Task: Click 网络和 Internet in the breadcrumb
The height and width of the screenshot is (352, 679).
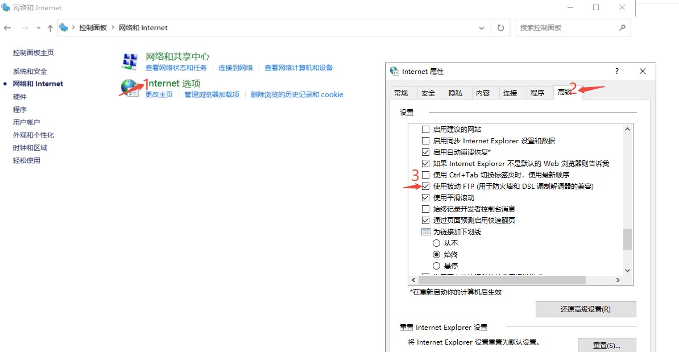Action: (x=143, y=27)
